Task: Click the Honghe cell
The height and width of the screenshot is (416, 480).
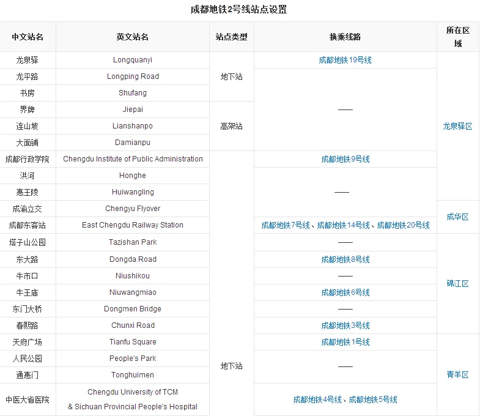Action: click(x=133, y=176)
